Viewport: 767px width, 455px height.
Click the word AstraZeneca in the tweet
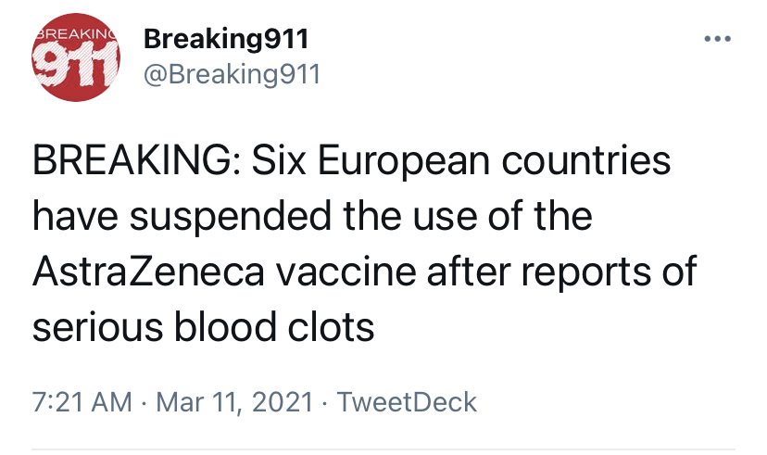[x=149, y=272]
